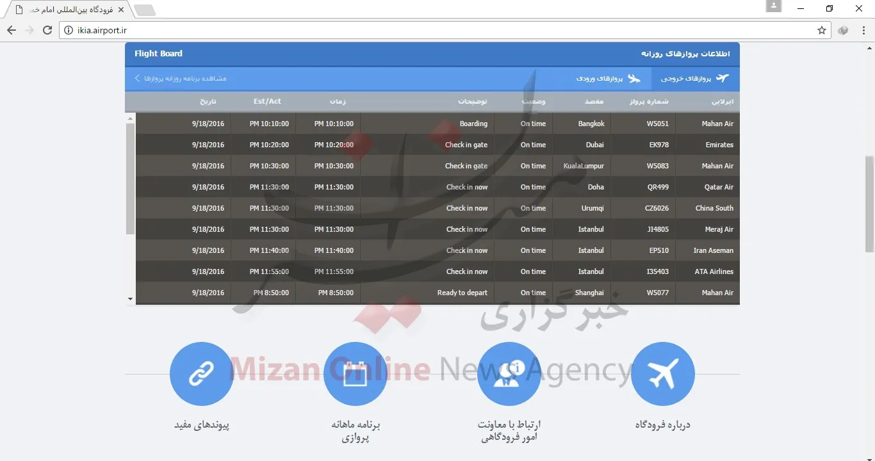Click the time column header
This screenshot has height=461, width=875.
(x=338, y=101)
